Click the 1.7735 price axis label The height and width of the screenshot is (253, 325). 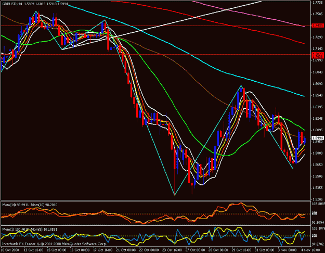coord(318,3)
